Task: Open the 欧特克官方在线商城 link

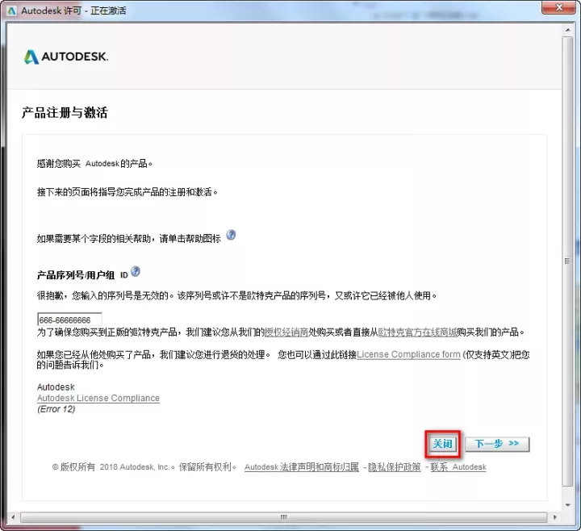Action: (417, 332)
